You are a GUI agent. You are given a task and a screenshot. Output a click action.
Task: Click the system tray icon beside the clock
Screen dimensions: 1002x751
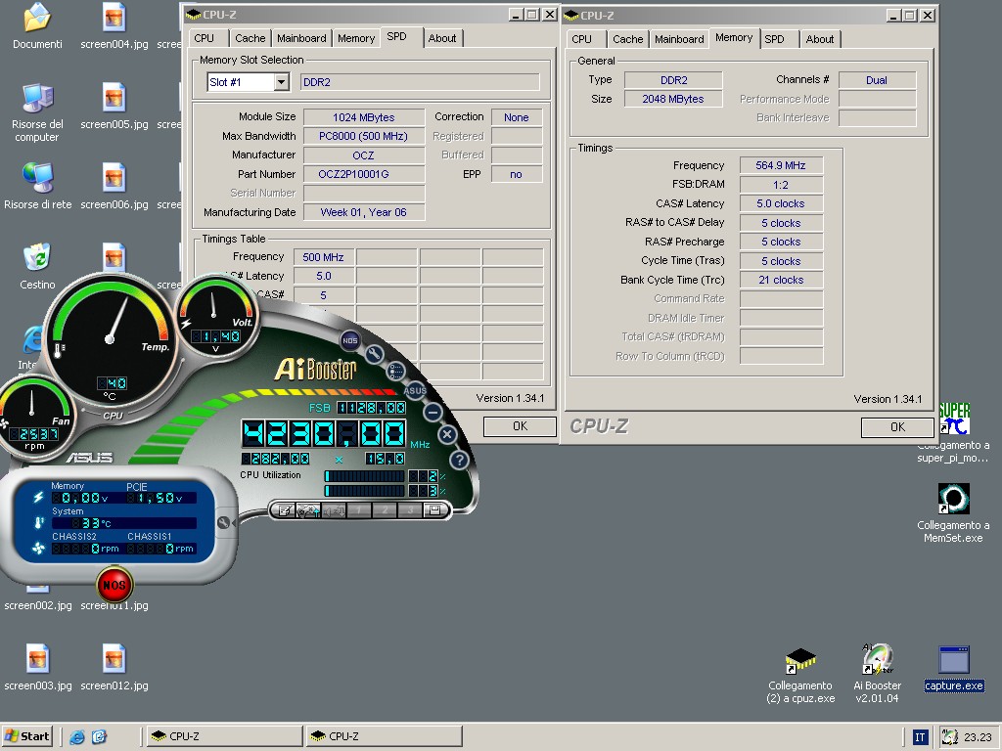pos(950,737)
